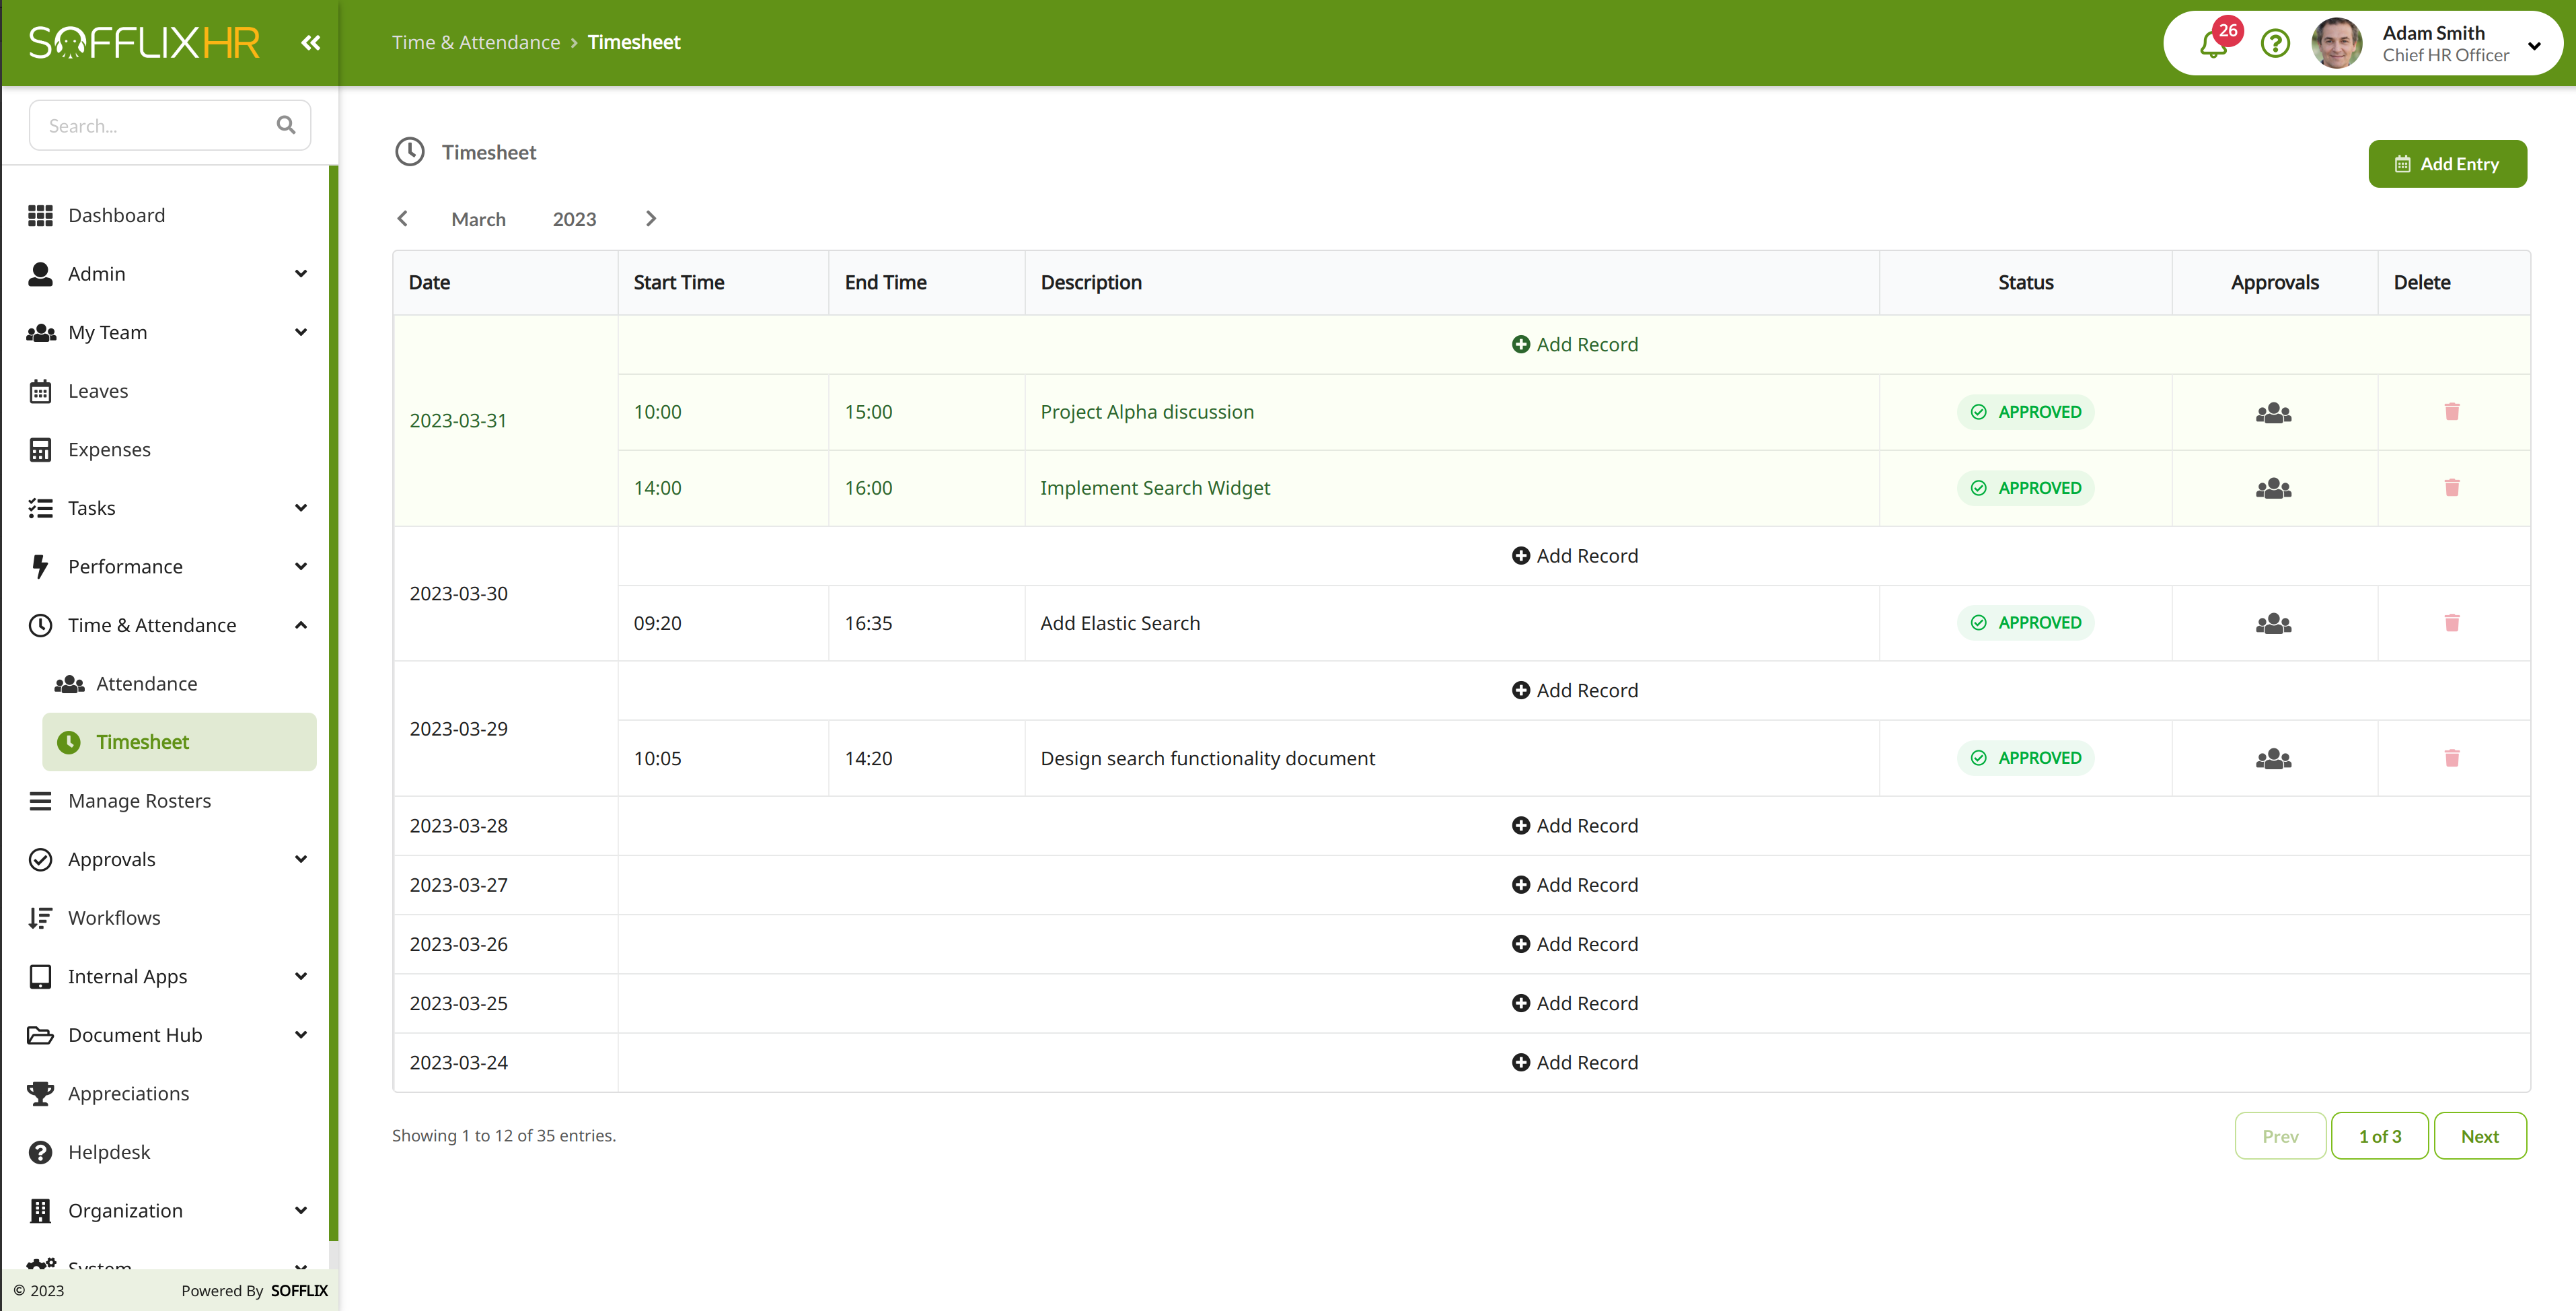Go to next month arrow
Image resolution: width=2576 pixels, height=1311 pixels.
pos(651,218)
